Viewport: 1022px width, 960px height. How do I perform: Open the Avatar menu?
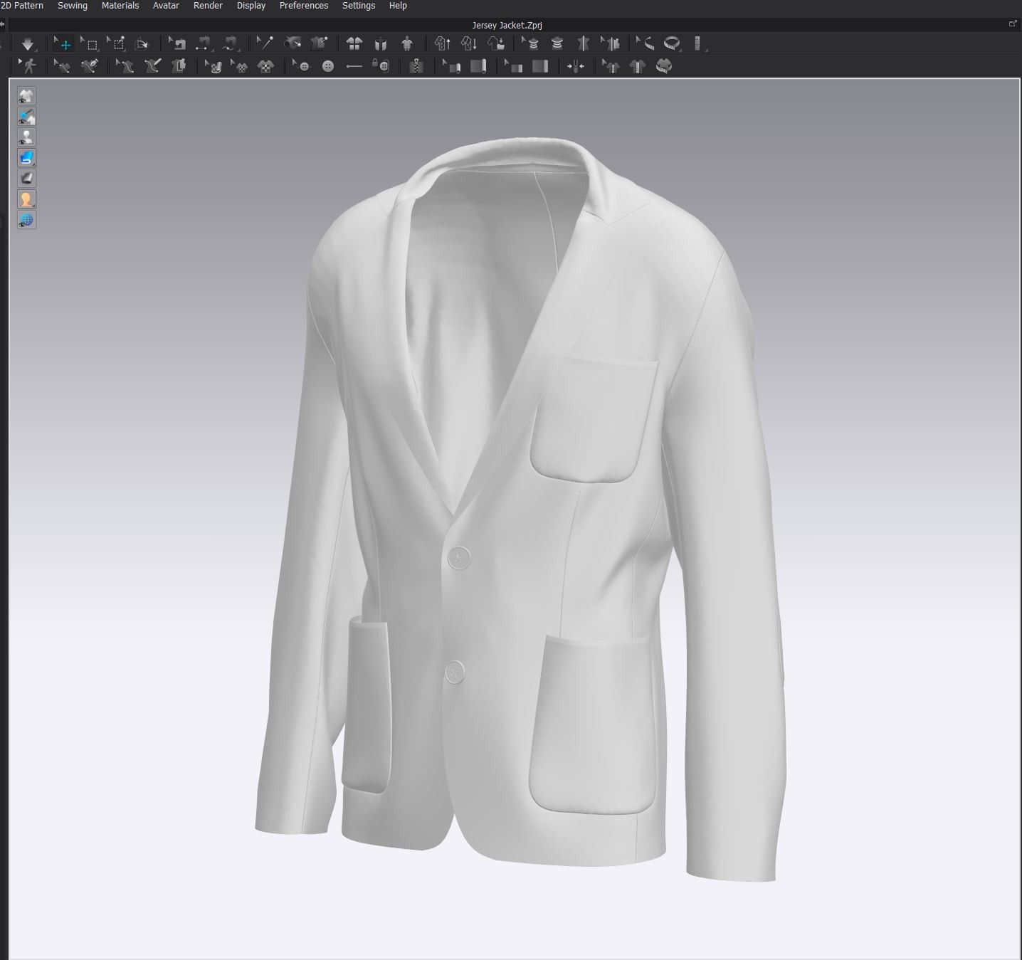click(165, 6)
